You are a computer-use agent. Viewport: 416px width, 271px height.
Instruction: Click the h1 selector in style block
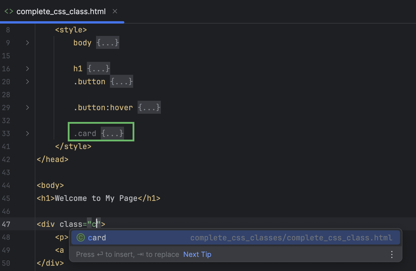coord(78,69)
